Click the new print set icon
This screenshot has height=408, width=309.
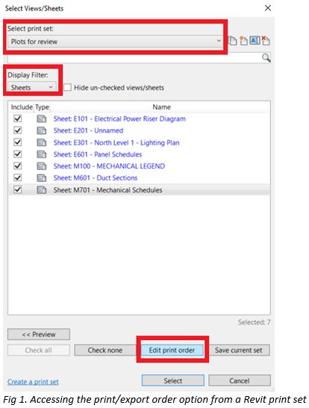pos(243,40)
